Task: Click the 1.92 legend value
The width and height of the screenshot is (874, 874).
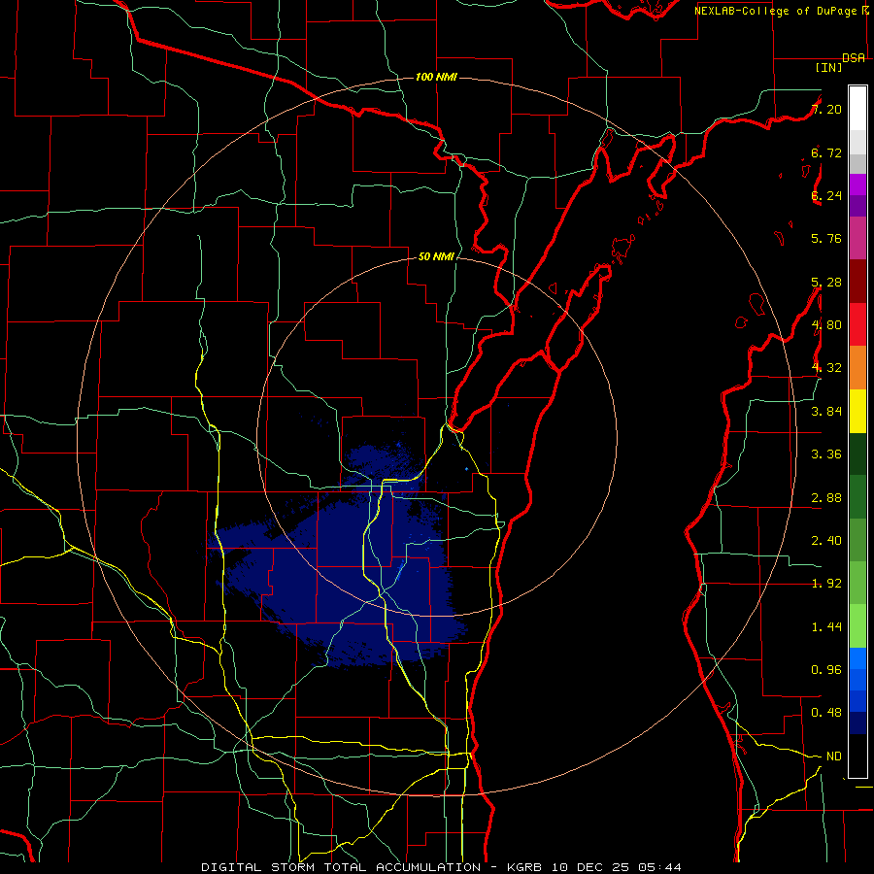Action: tap(826, 584)
